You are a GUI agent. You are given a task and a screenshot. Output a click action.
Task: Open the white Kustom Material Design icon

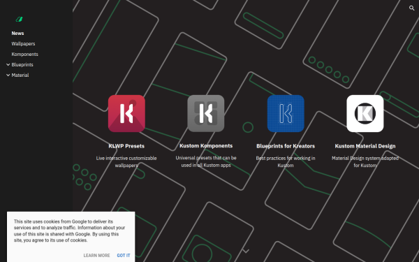tap(365, 113)
